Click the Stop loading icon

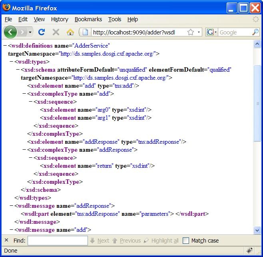56,32
